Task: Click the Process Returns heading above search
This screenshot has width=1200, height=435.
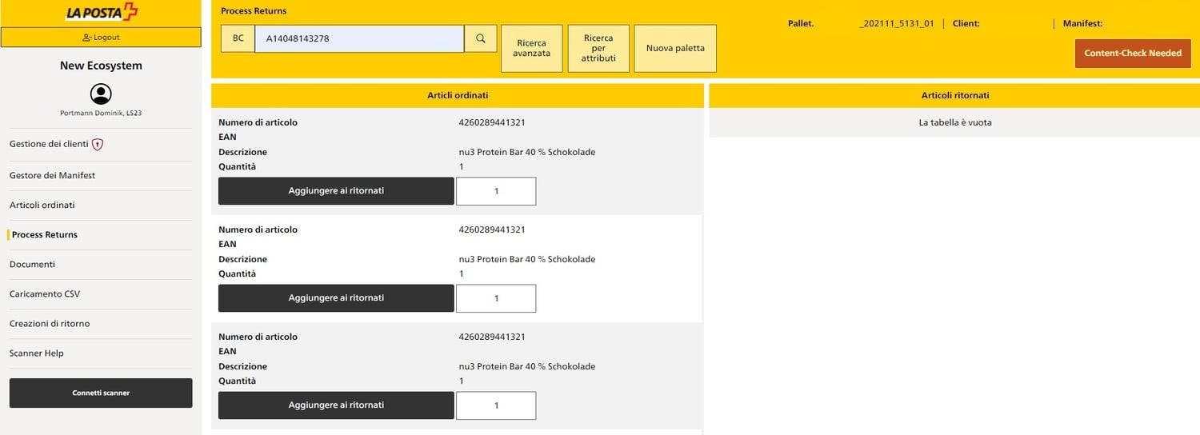Action: 254,11
